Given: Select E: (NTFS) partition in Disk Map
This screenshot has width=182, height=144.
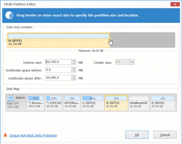Looking at the screenshot, I should pyautogui.click(x=163, y=103).
